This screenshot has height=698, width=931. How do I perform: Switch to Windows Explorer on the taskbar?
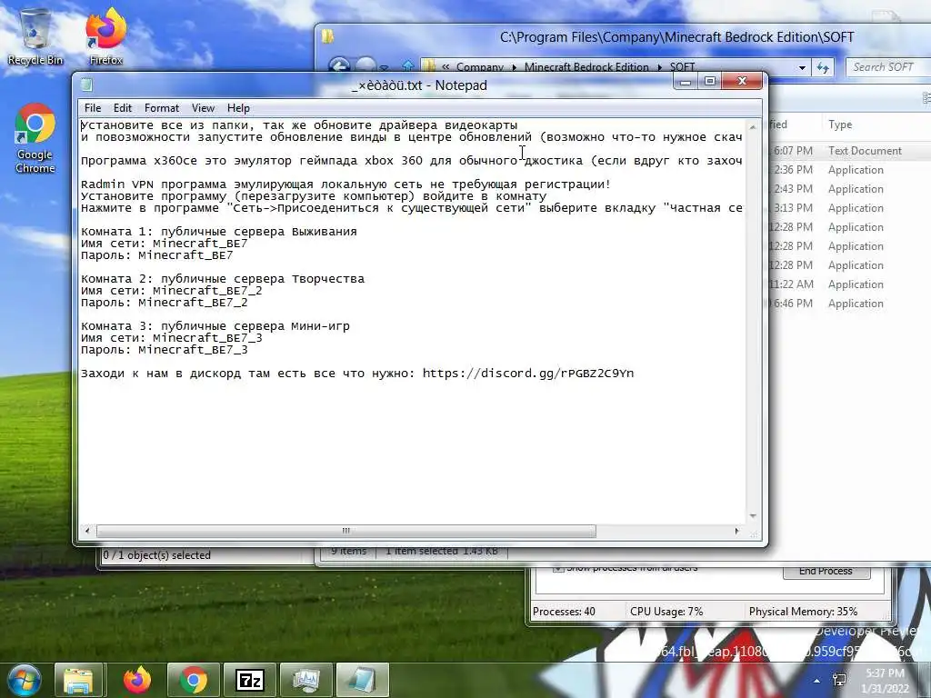point(78,680)
